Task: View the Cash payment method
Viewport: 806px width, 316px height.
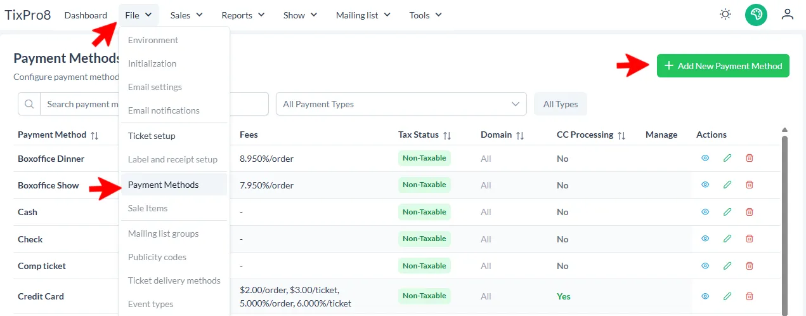Action: click(705, 212)
